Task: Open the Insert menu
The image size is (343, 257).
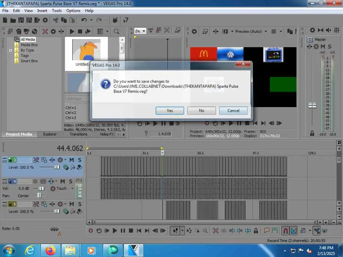Action: tap(42, 11)
